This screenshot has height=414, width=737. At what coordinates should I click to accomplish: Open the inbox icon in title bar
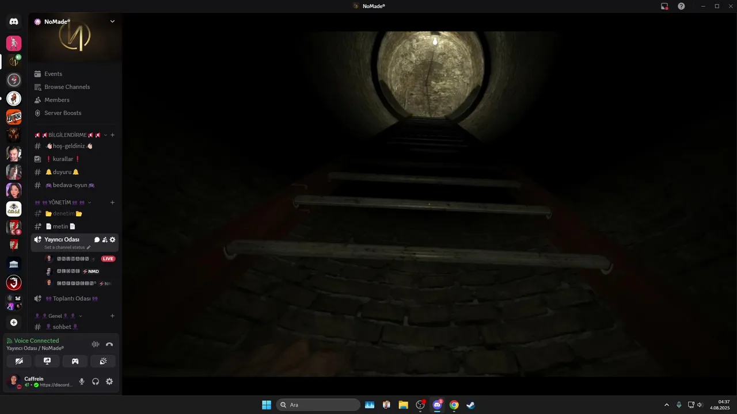pos(664,6)
